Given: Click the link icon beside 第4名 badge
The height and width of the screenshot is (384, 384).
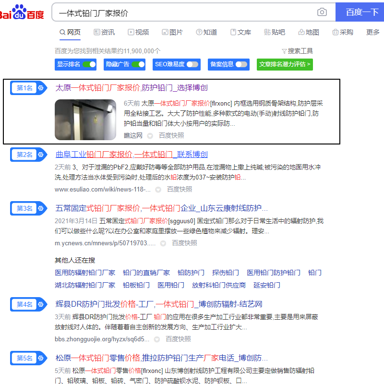Looking at the screenshot, I should pyautogui.click(x=41, y=304).
